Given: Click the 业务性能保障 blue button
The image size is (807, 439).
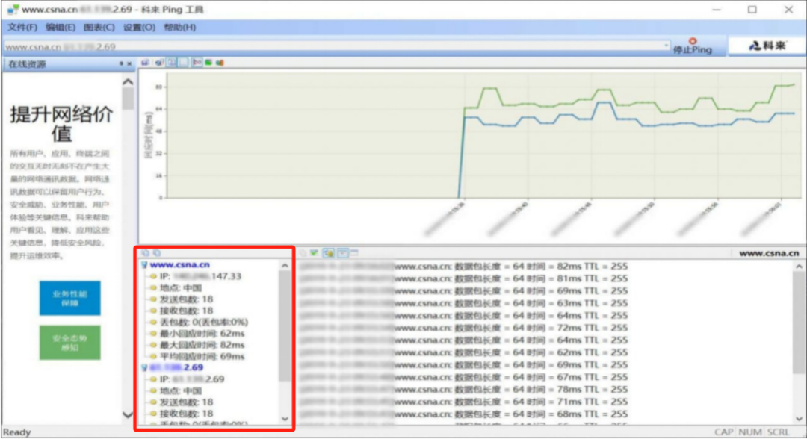Looking at the screenshot, I should pos(70,298).
